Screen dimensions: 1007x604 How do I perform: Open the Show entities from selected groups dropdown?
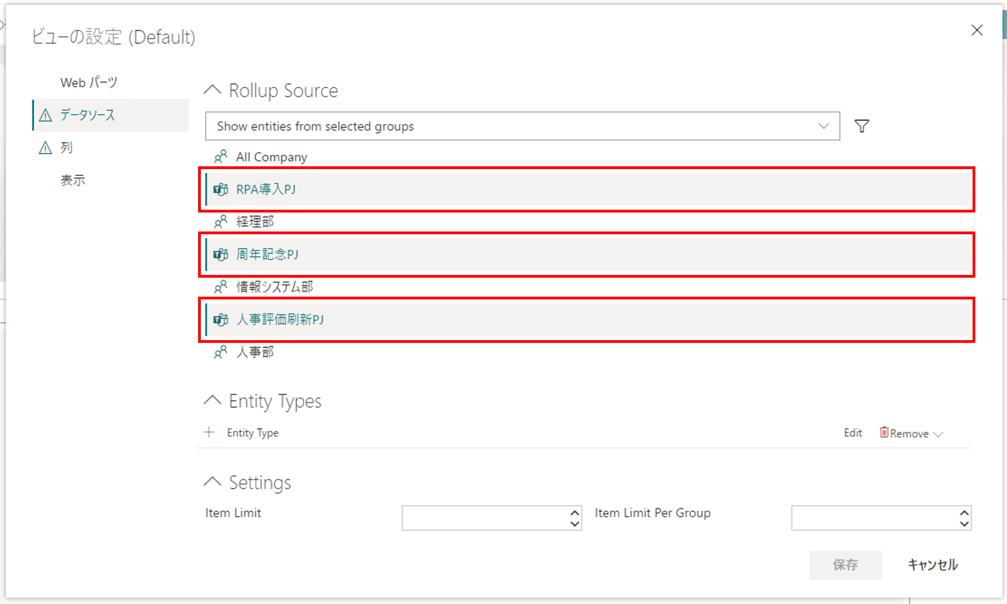522,126
